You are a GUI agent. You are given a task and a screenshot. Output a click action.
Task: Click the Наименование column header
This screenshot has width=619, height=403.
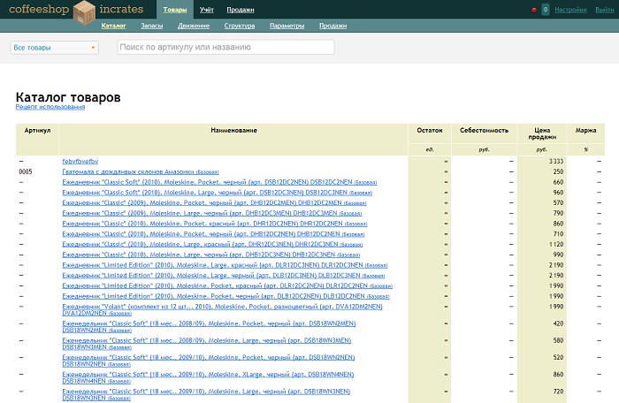pos(233,130)
